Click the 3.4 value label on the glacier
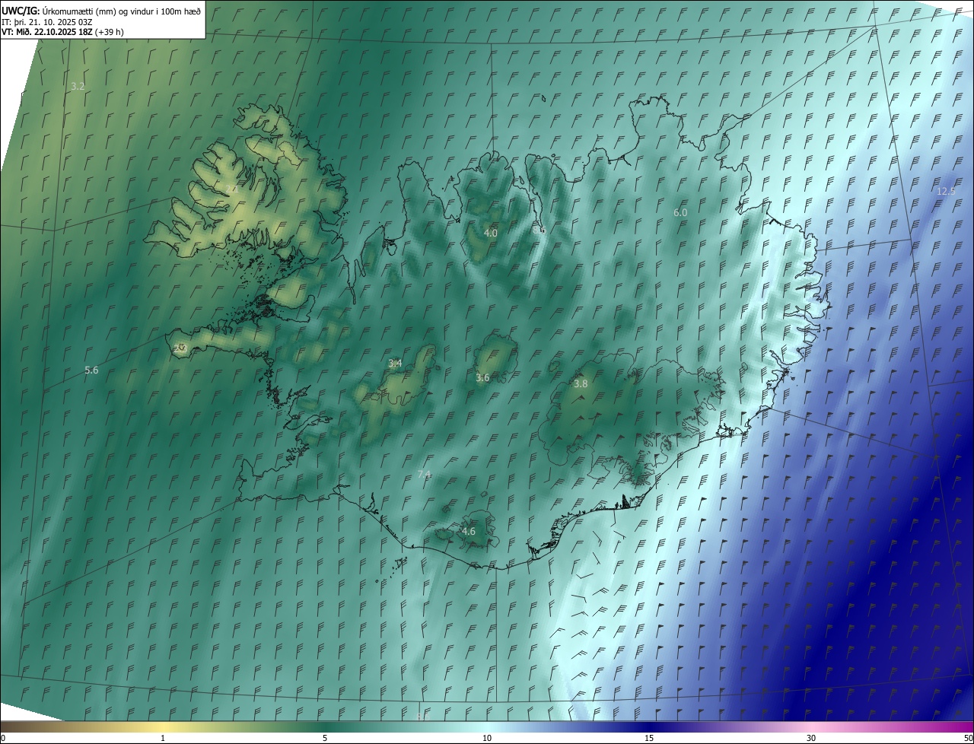This screenshot has width=974, height=744. tap(395, 364)
